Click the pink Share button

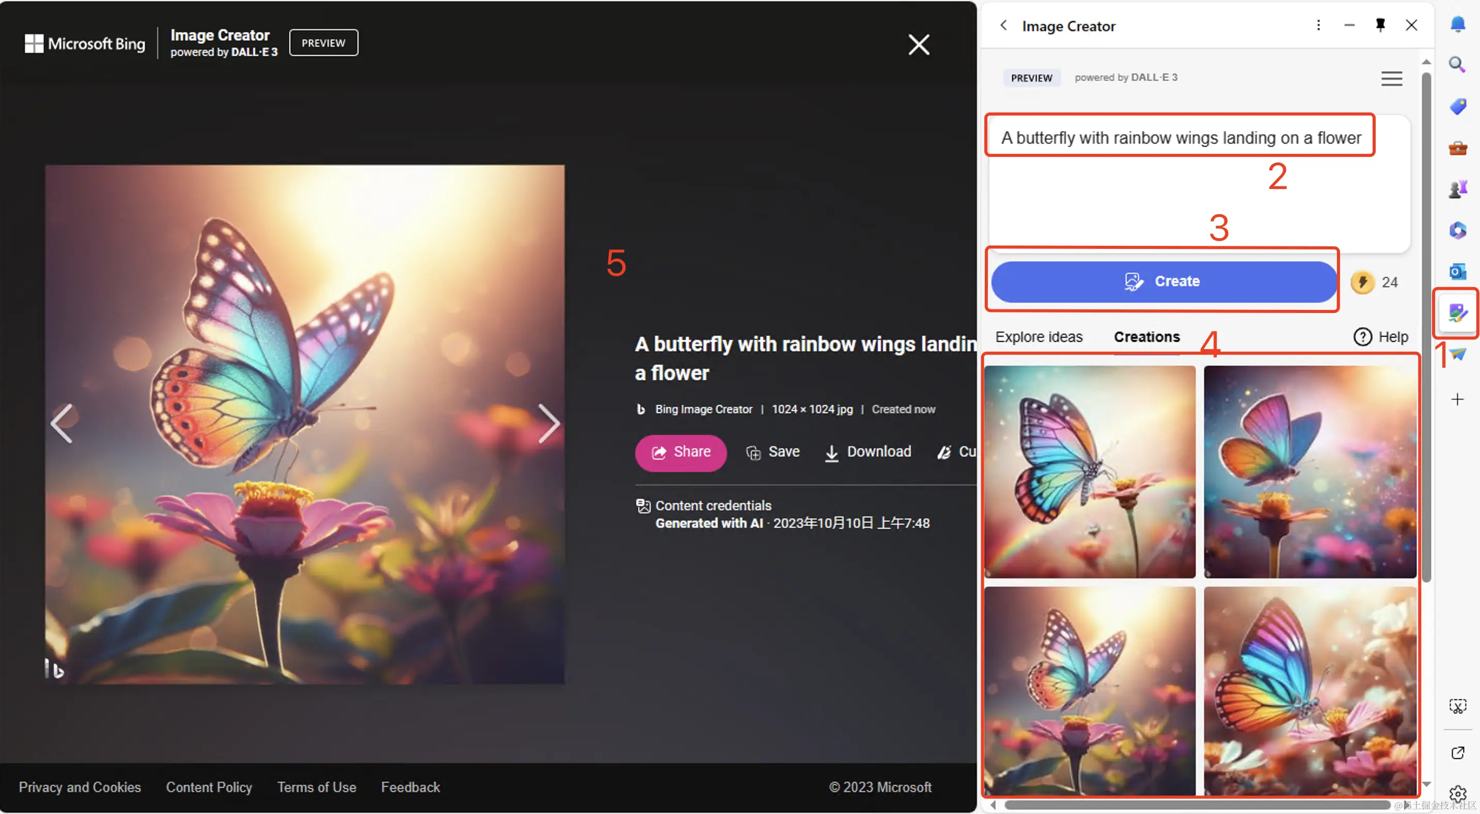coord(681,452)
